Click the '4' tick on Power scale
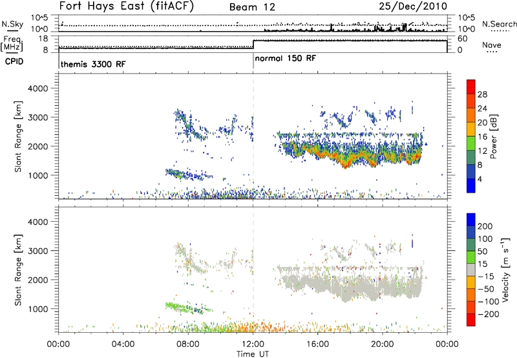Screen dimensions: 517x358 (x=480, y=179)
